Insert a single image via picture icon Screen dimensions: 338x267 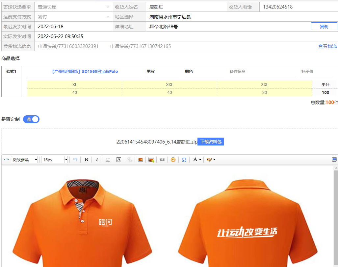[x=140, y=160]
